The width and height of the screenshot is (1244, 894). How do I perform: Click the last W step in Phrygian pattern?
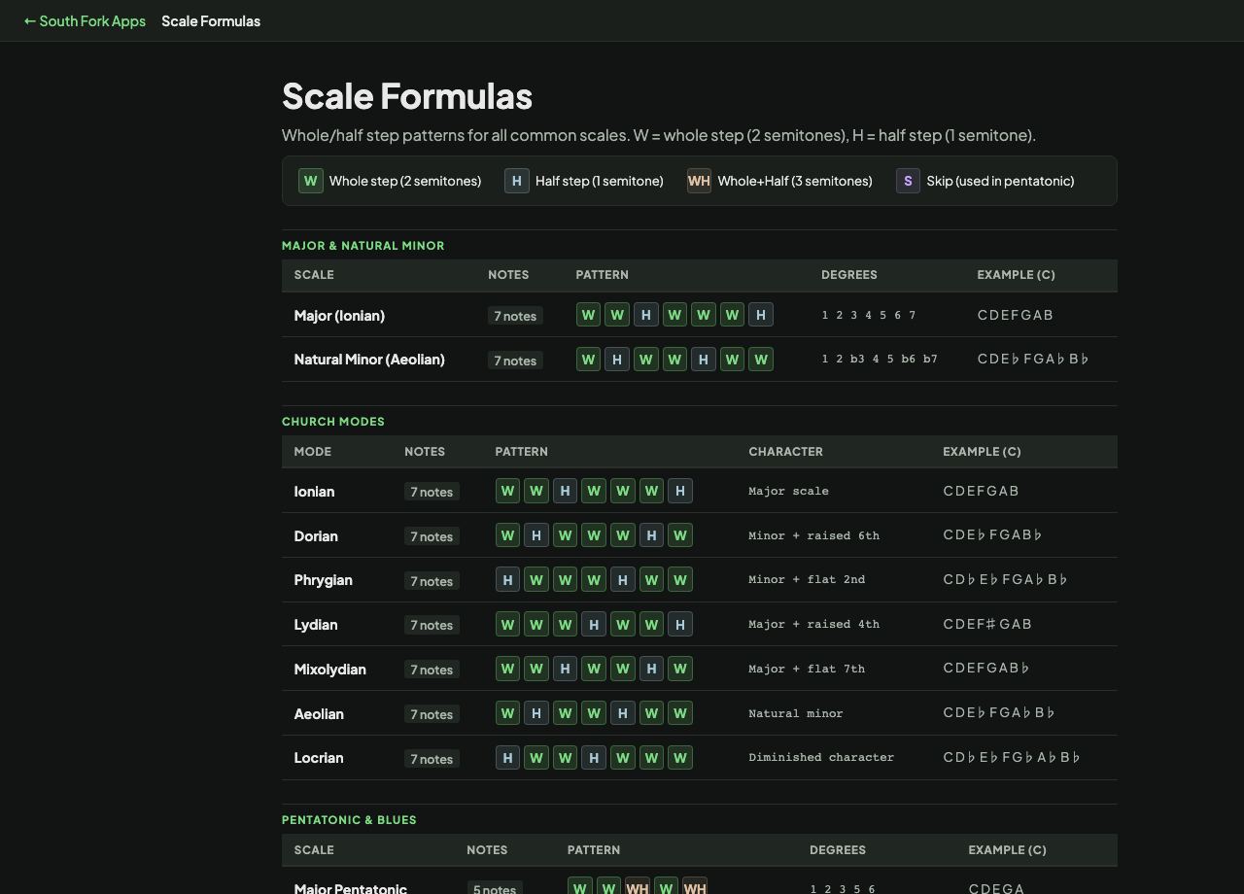pyautogui.click(x=680, y=580)
